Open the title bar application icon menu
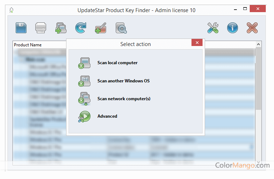This screenshot has height=179, width=274. (11, 10)
